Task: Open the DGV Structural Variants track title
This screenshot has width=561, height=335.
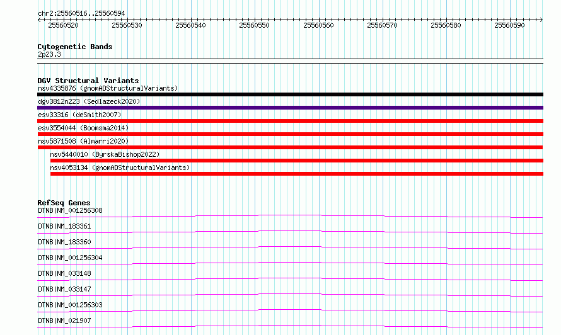Action: 88,81
